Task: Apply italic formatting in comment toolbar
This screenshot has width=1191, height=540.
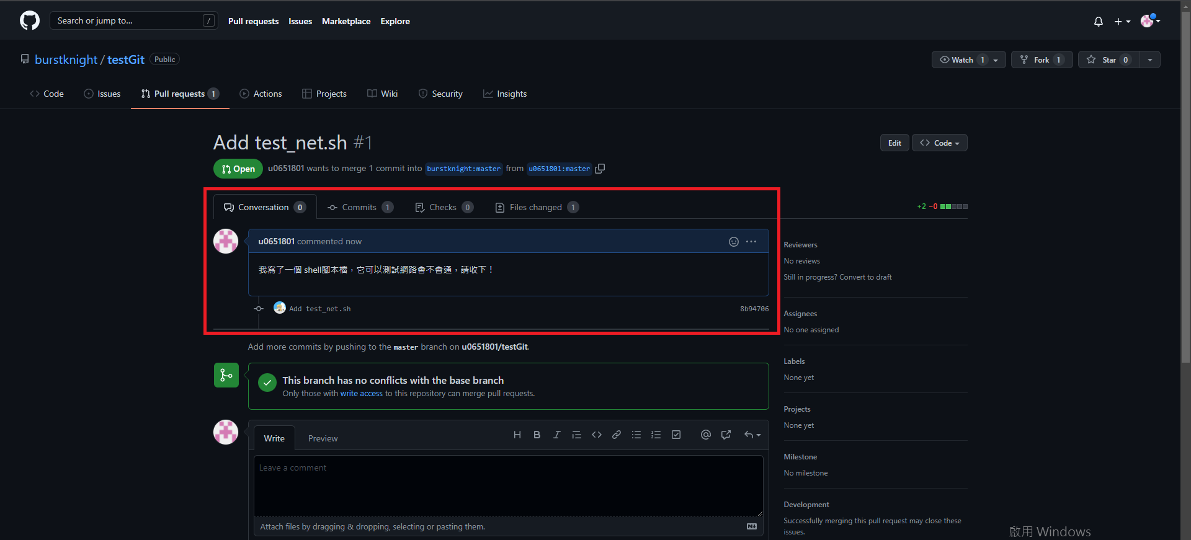Action: point(557,435)
